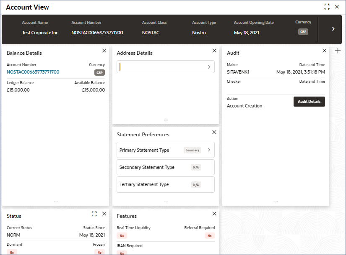Click the Frozen No badge
This screenshot has height=255, width=346.
pos(99,252)
